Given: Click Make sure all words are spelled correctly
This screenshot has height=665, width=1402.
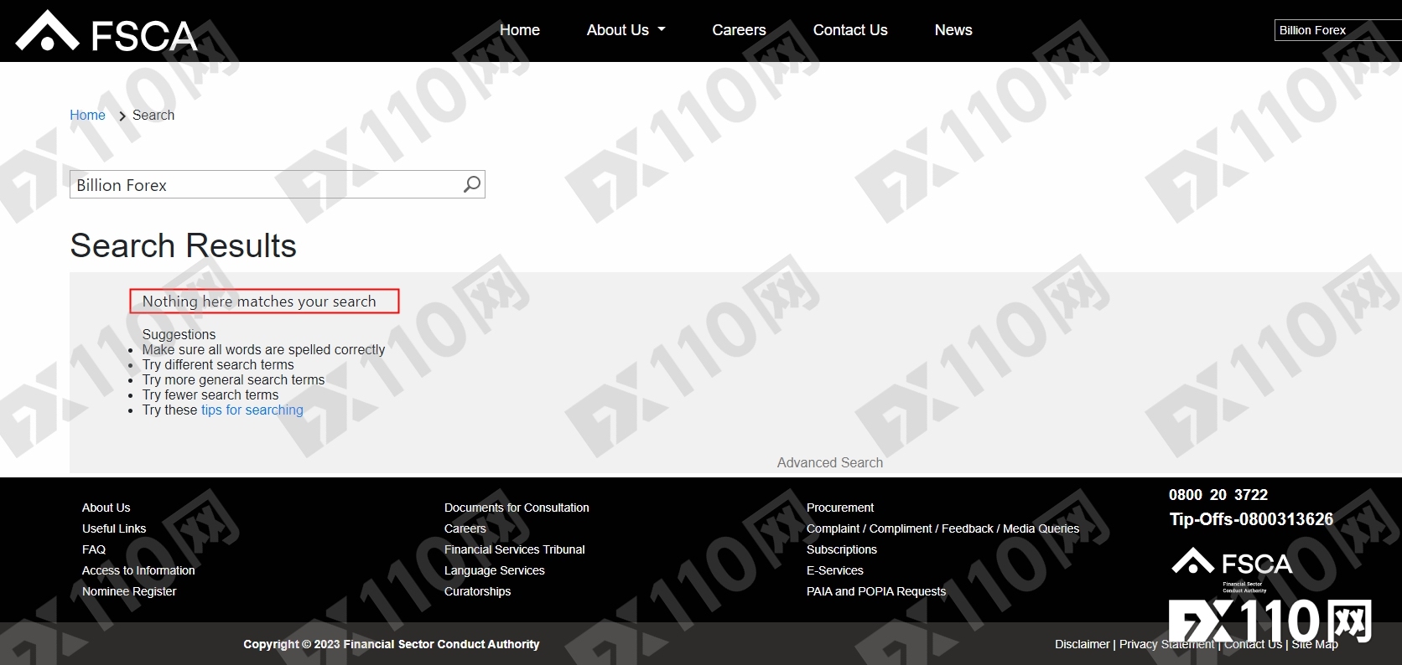Looking at the screenshot, I should click(263, 349).
